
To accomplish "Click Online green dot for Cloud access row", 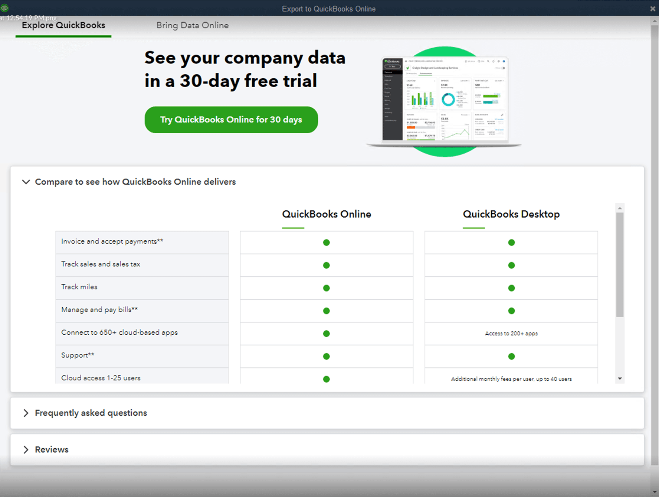I will (x=327, y=379).
